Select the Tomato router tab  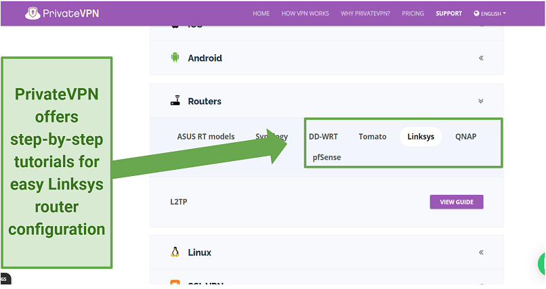(x=373, y=137)
